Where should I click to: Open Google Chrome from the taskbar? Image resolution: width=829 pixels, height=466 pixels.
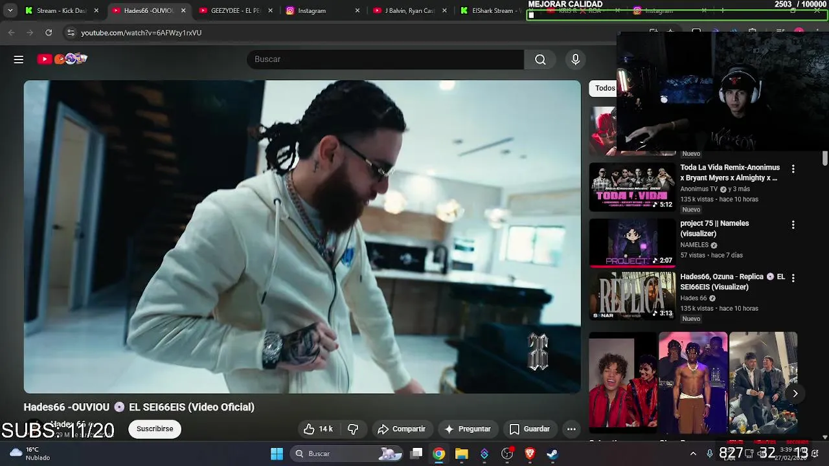[x=439, y=454]
